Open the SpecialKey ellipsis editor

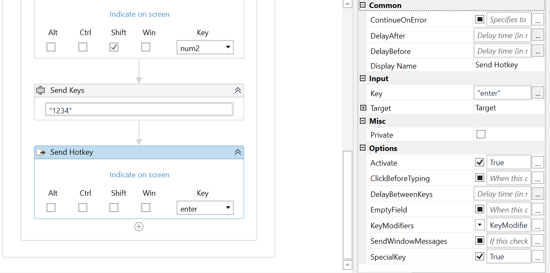pyautogui.click(x=537, y=256)
